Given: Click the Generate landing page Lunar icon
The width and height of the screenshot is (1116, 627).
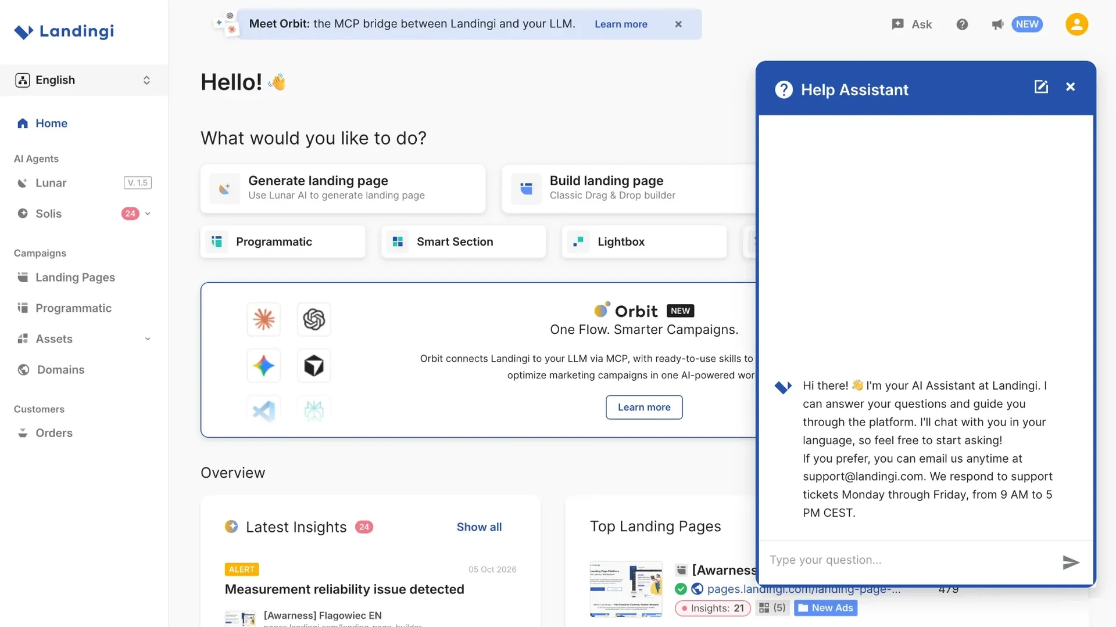Looking at the screenshot, I should [224, 189].
